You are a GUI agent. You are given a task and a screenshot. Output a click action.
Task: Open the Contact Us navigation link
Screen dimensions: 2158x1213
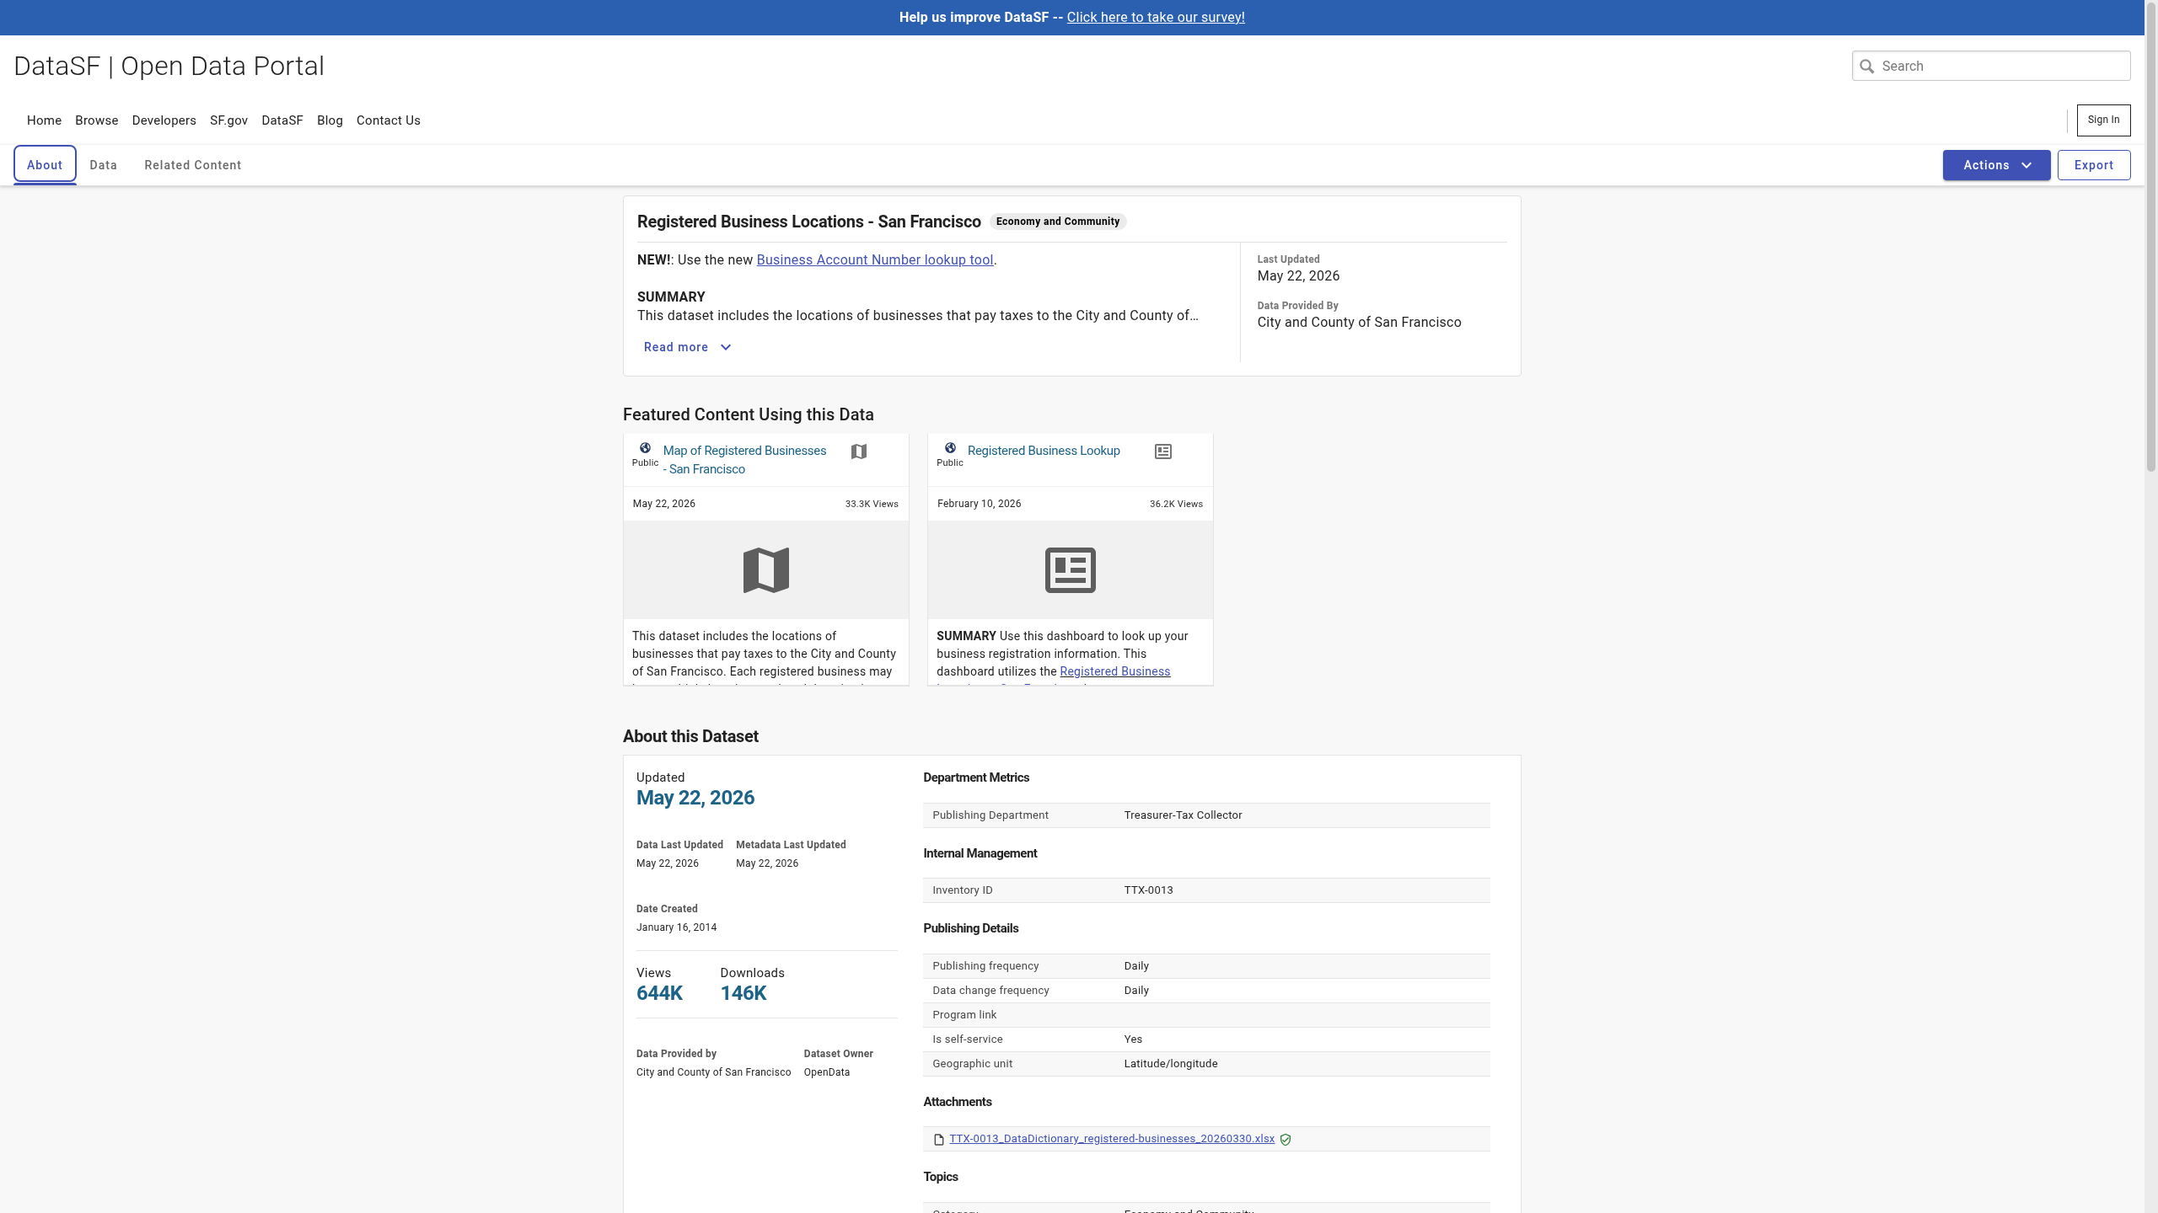click(x=389, y=120)
